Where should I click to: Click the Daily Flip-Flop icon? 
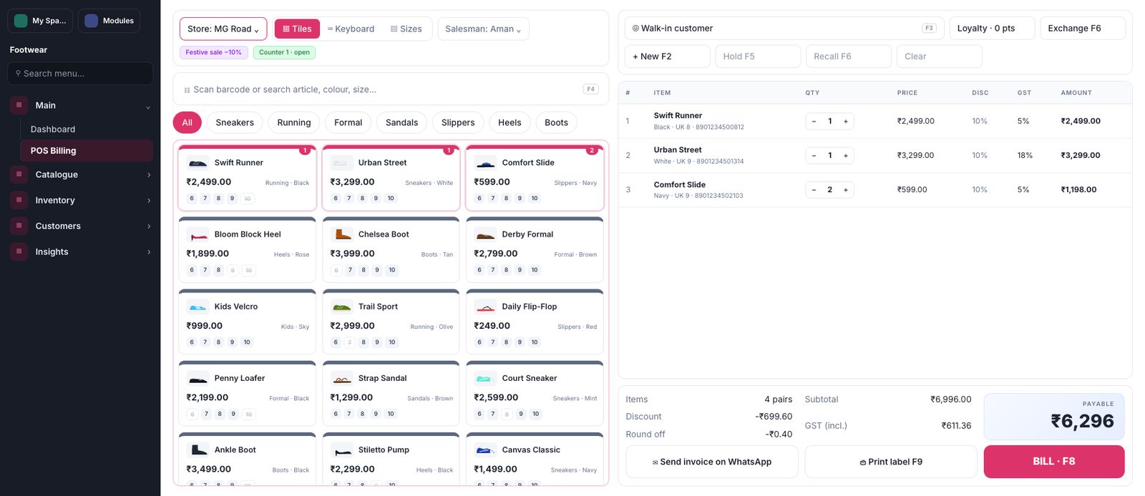(485, 307)
